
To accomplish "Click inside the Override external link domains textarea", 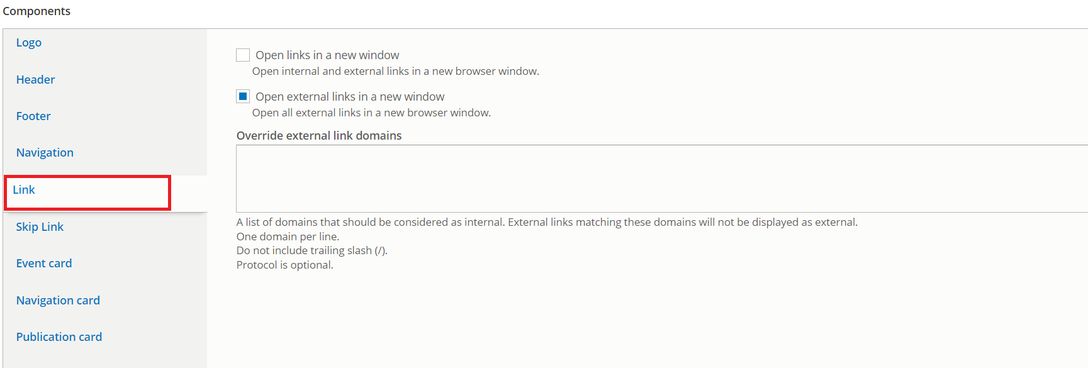I will click(566, 178).
